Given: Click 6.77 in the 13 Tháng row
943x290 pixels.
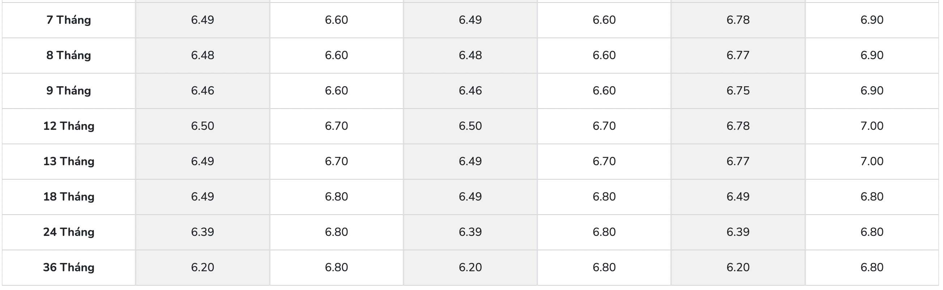Looking at the screenshot, I should click(x=738, y=161).
